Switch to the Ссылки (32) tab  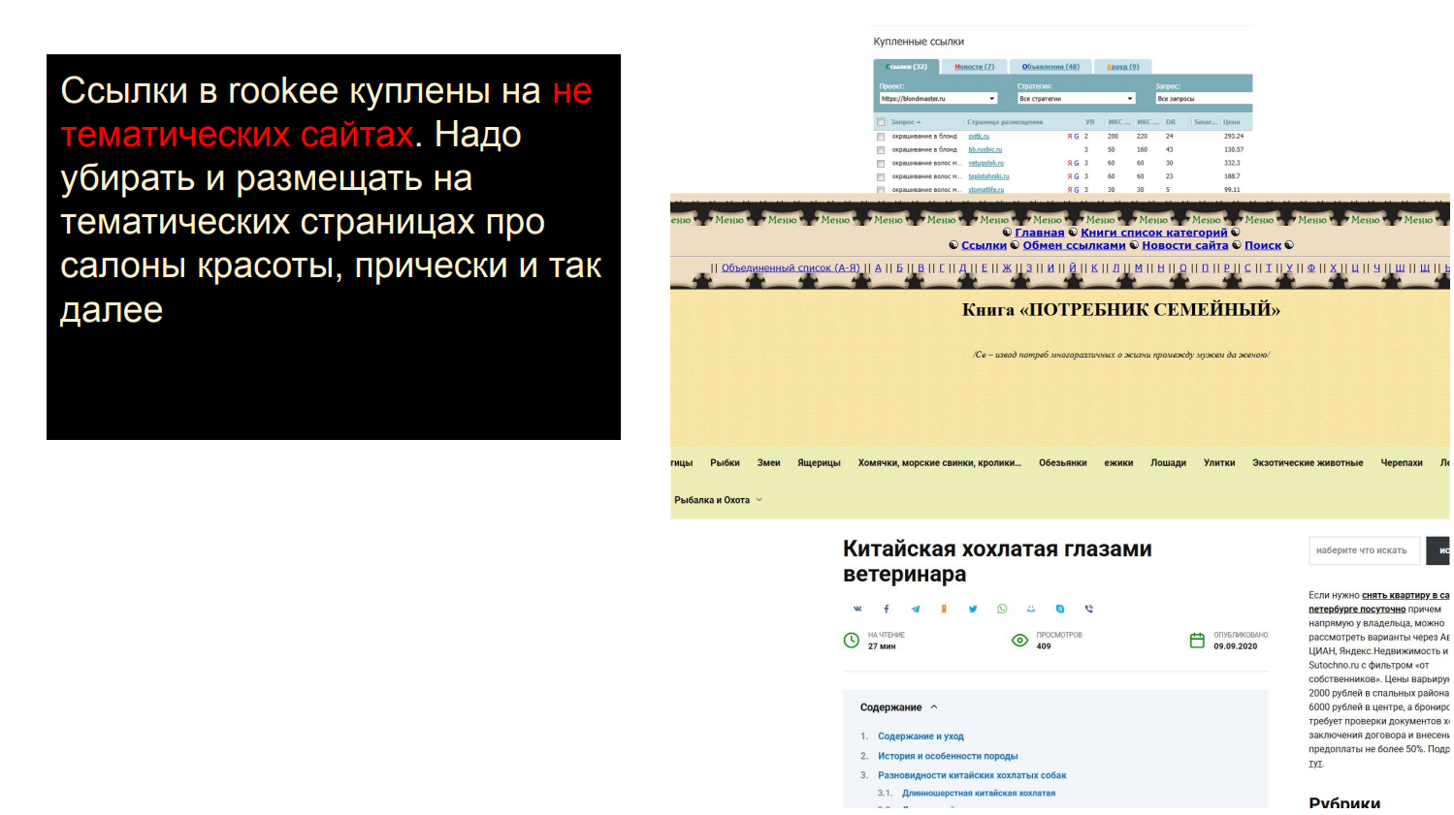906,67
